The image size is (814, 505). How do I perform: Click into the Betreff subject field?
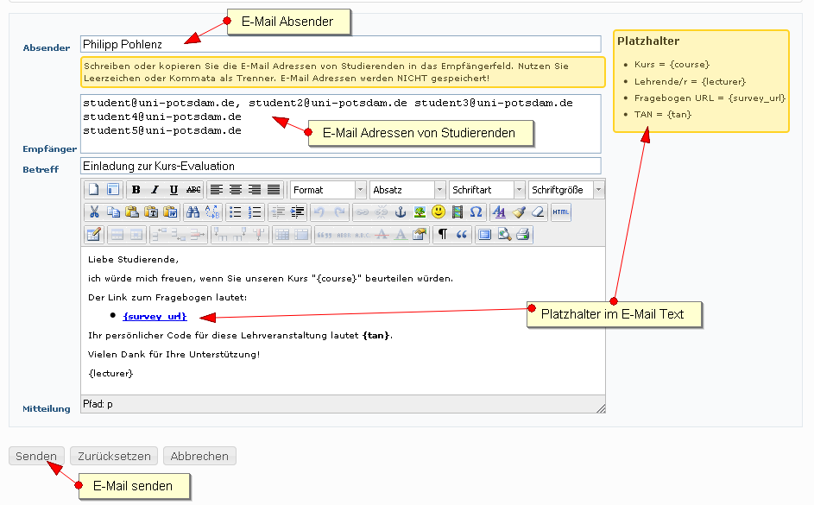tap(340, 166)
